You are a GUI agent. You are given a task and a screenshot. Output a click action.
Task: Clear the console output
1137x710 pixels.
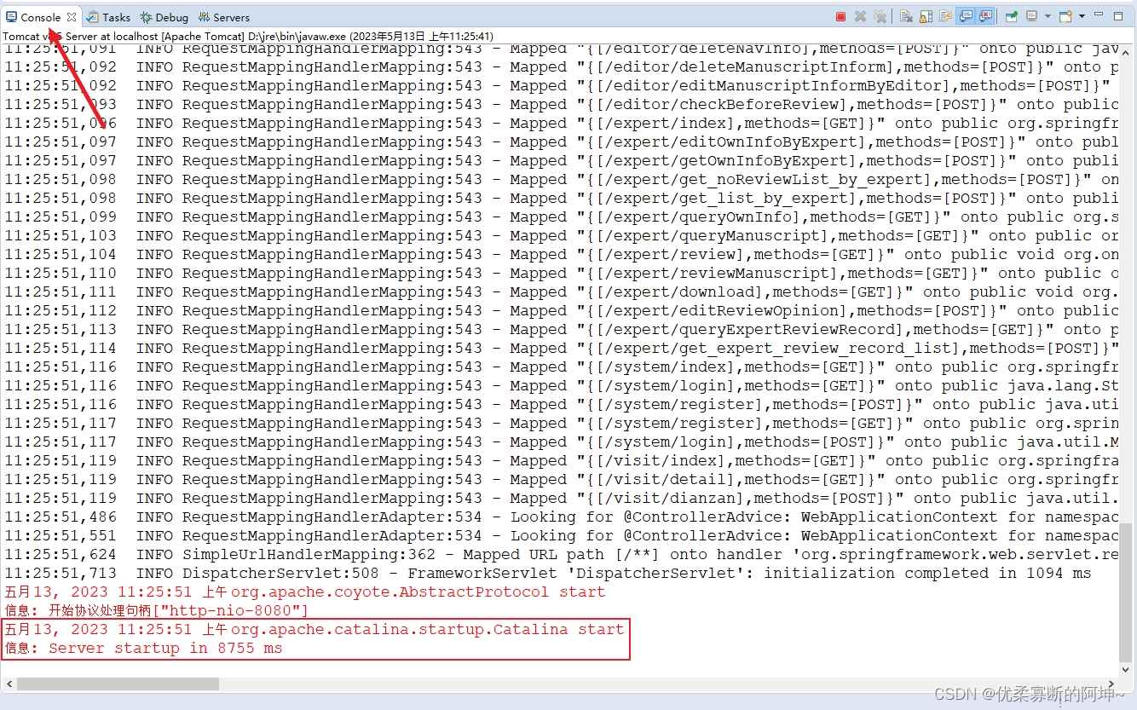tap(906, 16)
